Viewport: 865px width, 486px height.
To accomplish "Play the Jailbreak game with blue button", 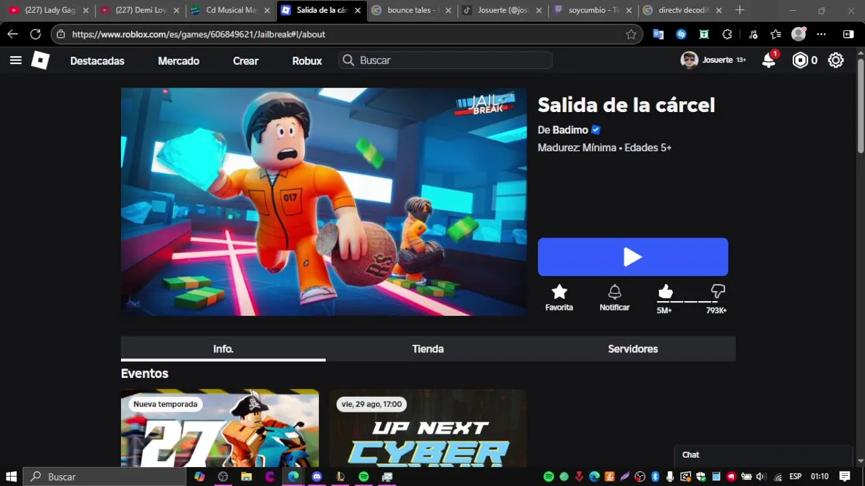I will [633, 256].
